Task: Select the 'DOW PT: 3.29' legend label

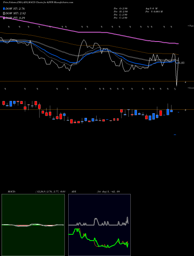Action: [x=15, y=18]
